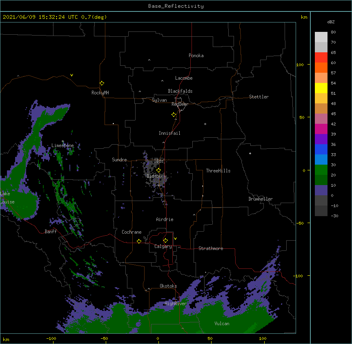Click the yellow marker near RockyMH

point(102,83)
